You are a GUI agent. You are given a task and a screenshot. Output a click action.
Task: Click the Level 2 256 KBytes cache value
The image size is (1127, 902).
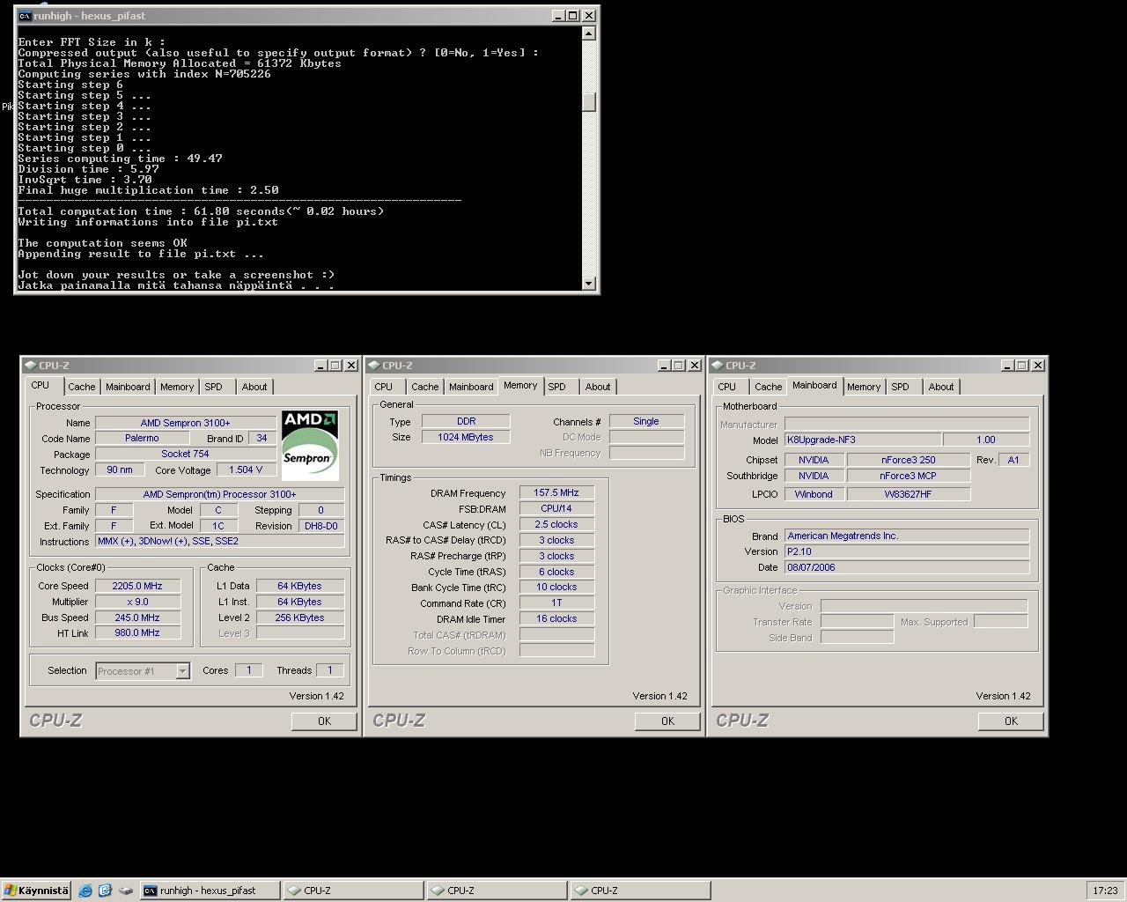coord(300,617)
